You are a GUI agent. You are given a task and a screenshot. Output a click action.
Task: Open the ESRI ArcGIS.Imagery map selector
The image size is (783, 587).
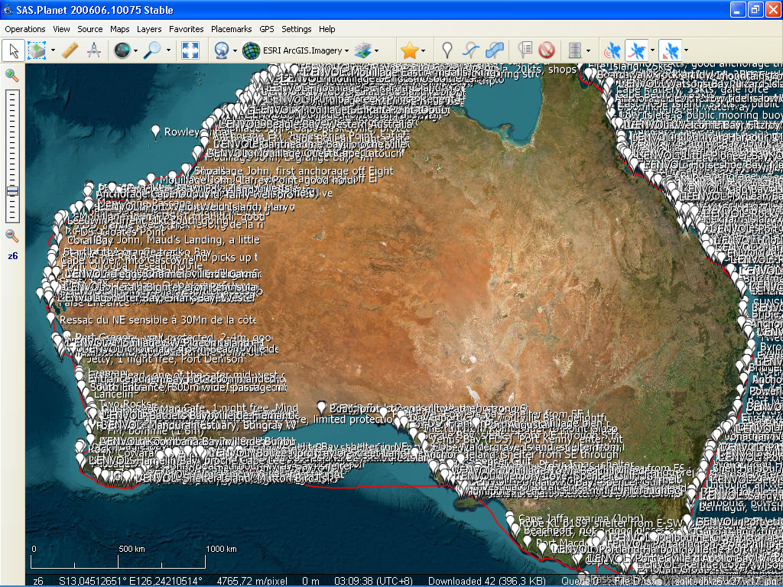[296, 50]
